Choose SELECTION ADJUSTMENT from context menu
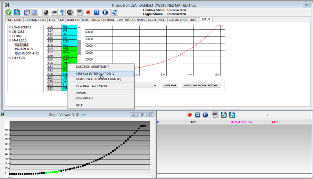The width and height of the screenshot is (313, 179). [x=101, y=67]
